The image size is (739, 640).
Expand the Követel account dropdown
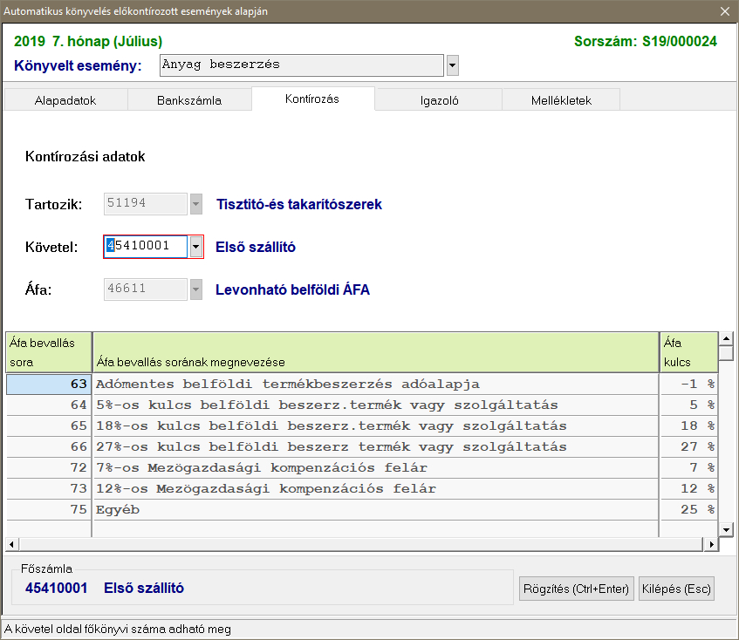(x=196, y=247)
